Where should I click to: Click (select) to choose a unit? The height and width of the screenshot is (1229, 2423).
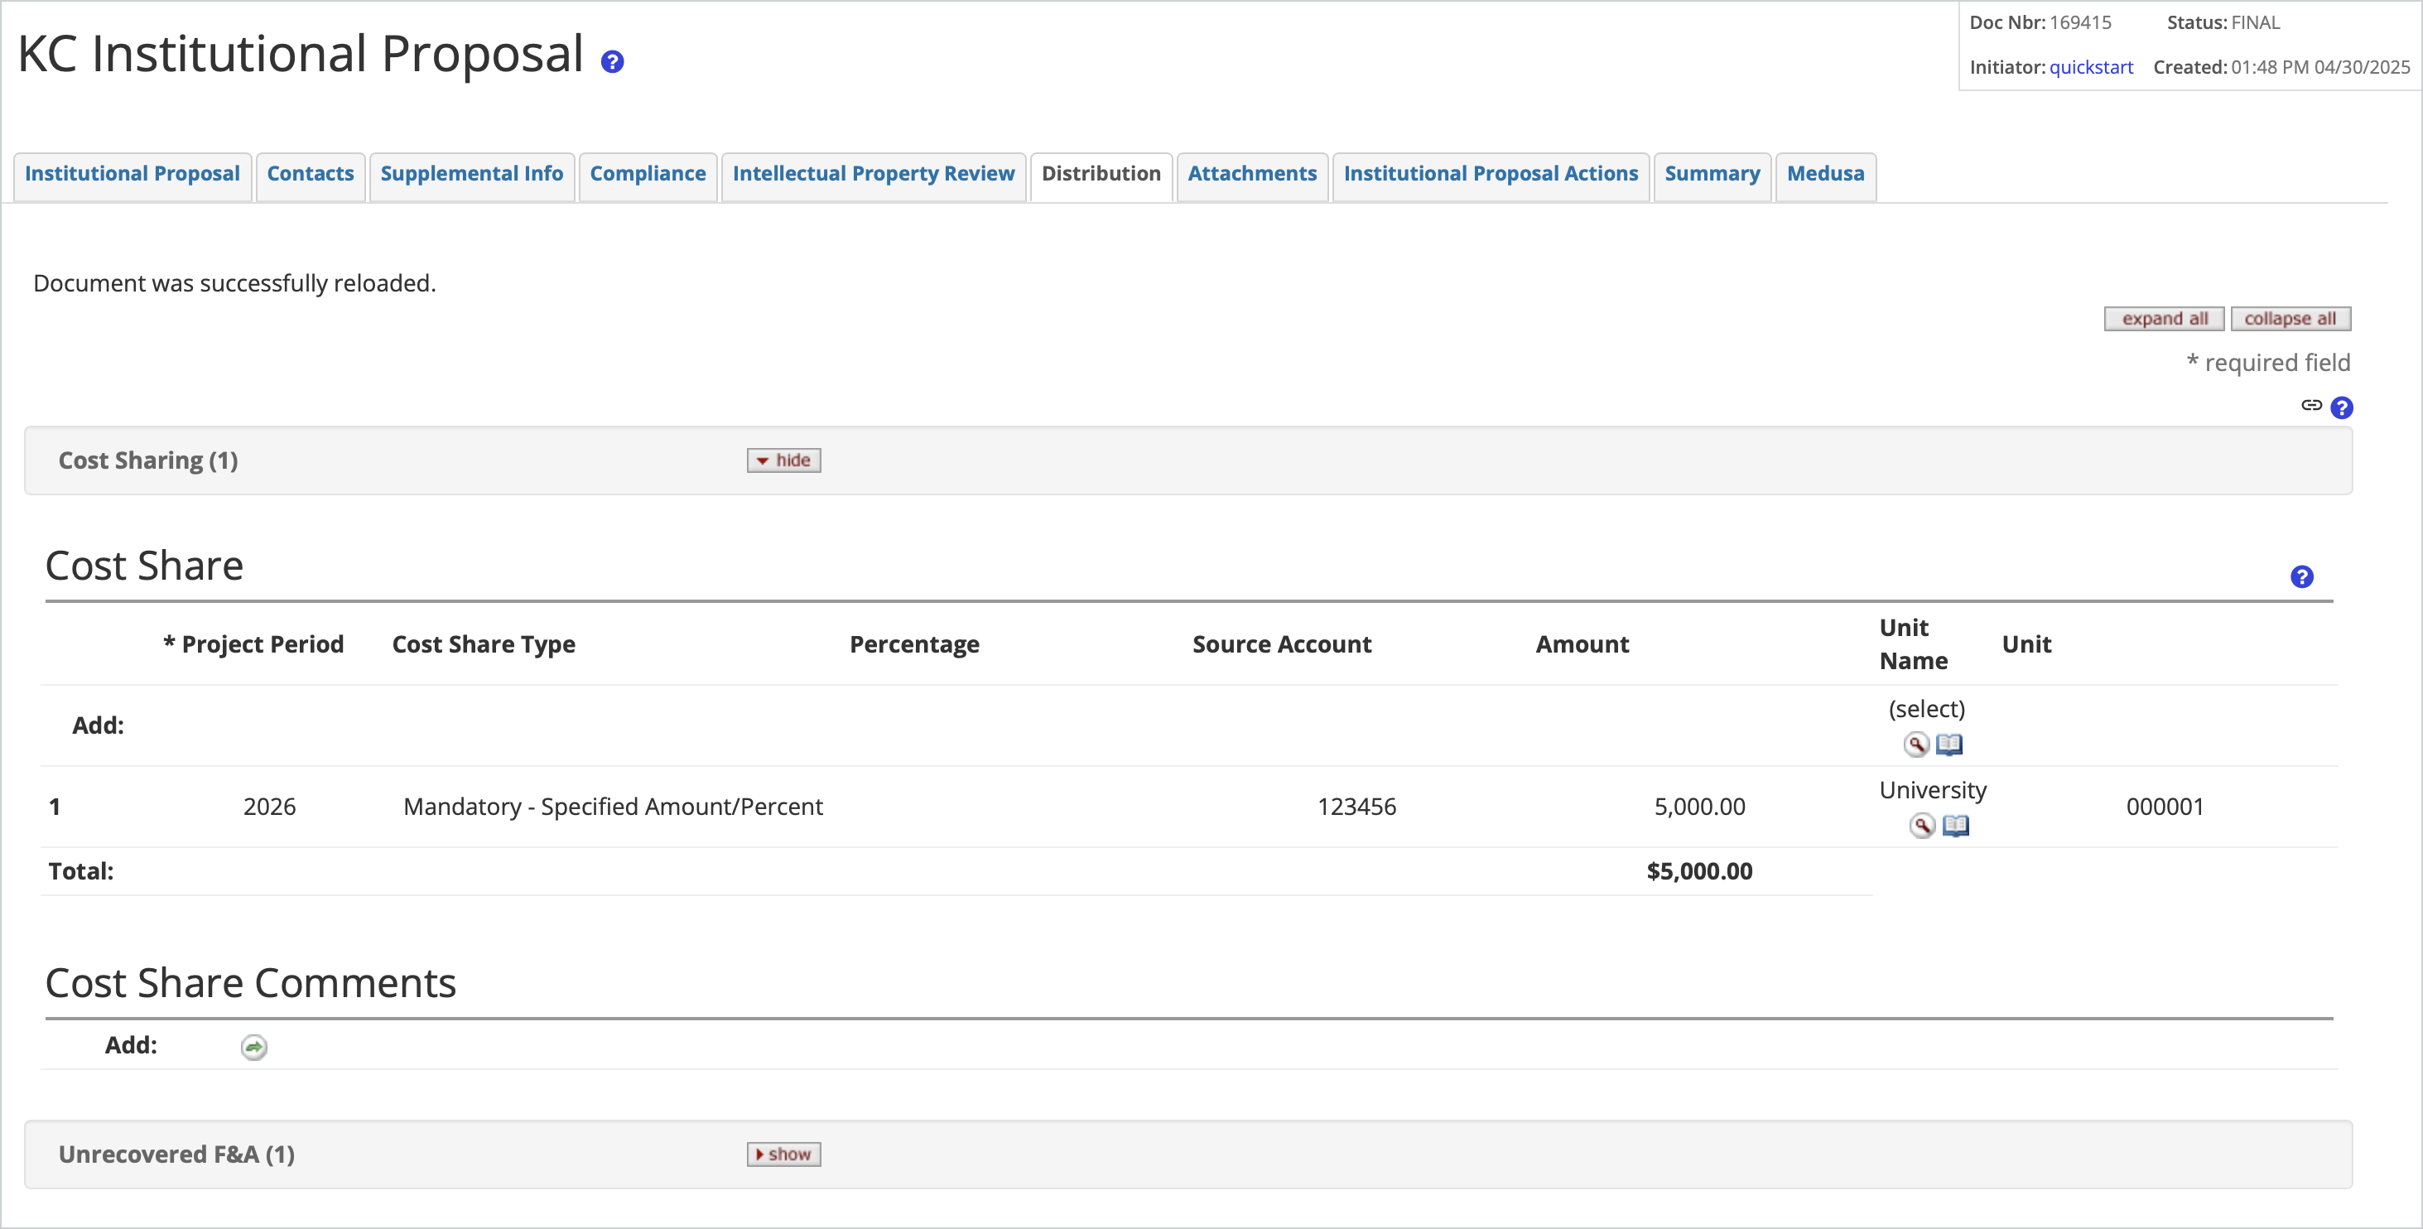(x=1926, y=709)
